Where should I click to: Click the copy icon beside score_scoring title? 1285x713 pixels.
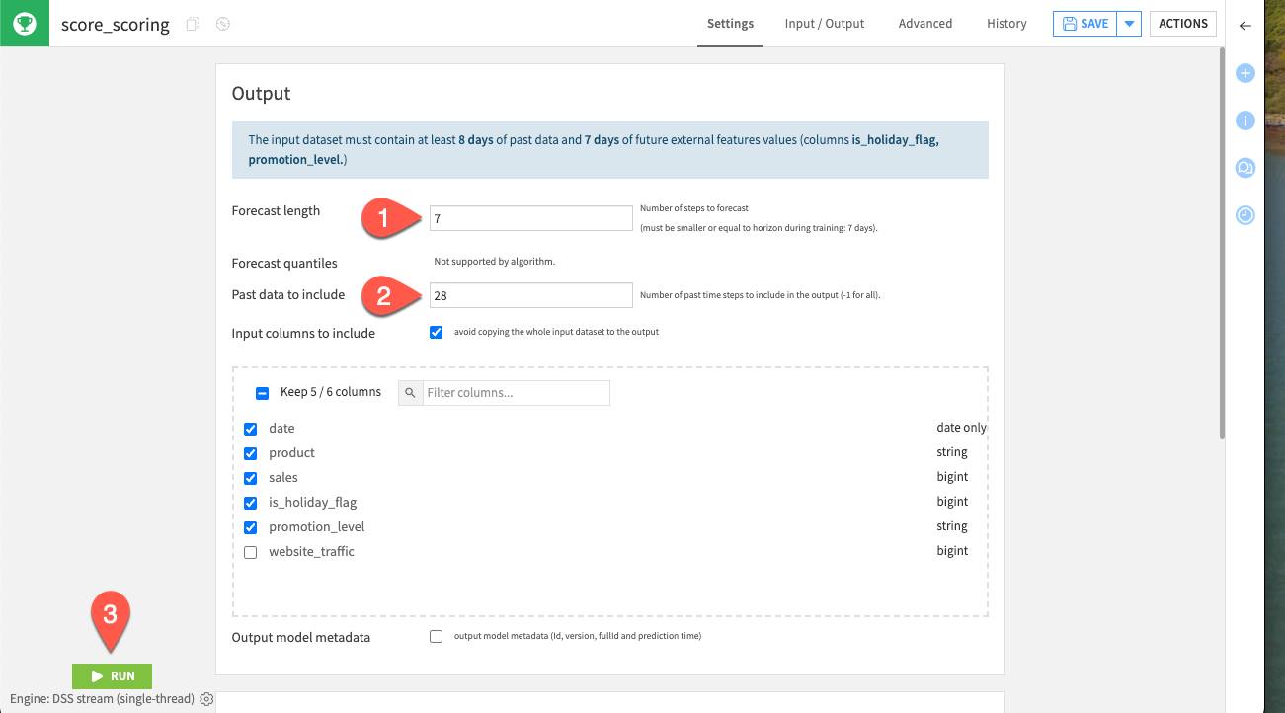(x=193, y=23)
